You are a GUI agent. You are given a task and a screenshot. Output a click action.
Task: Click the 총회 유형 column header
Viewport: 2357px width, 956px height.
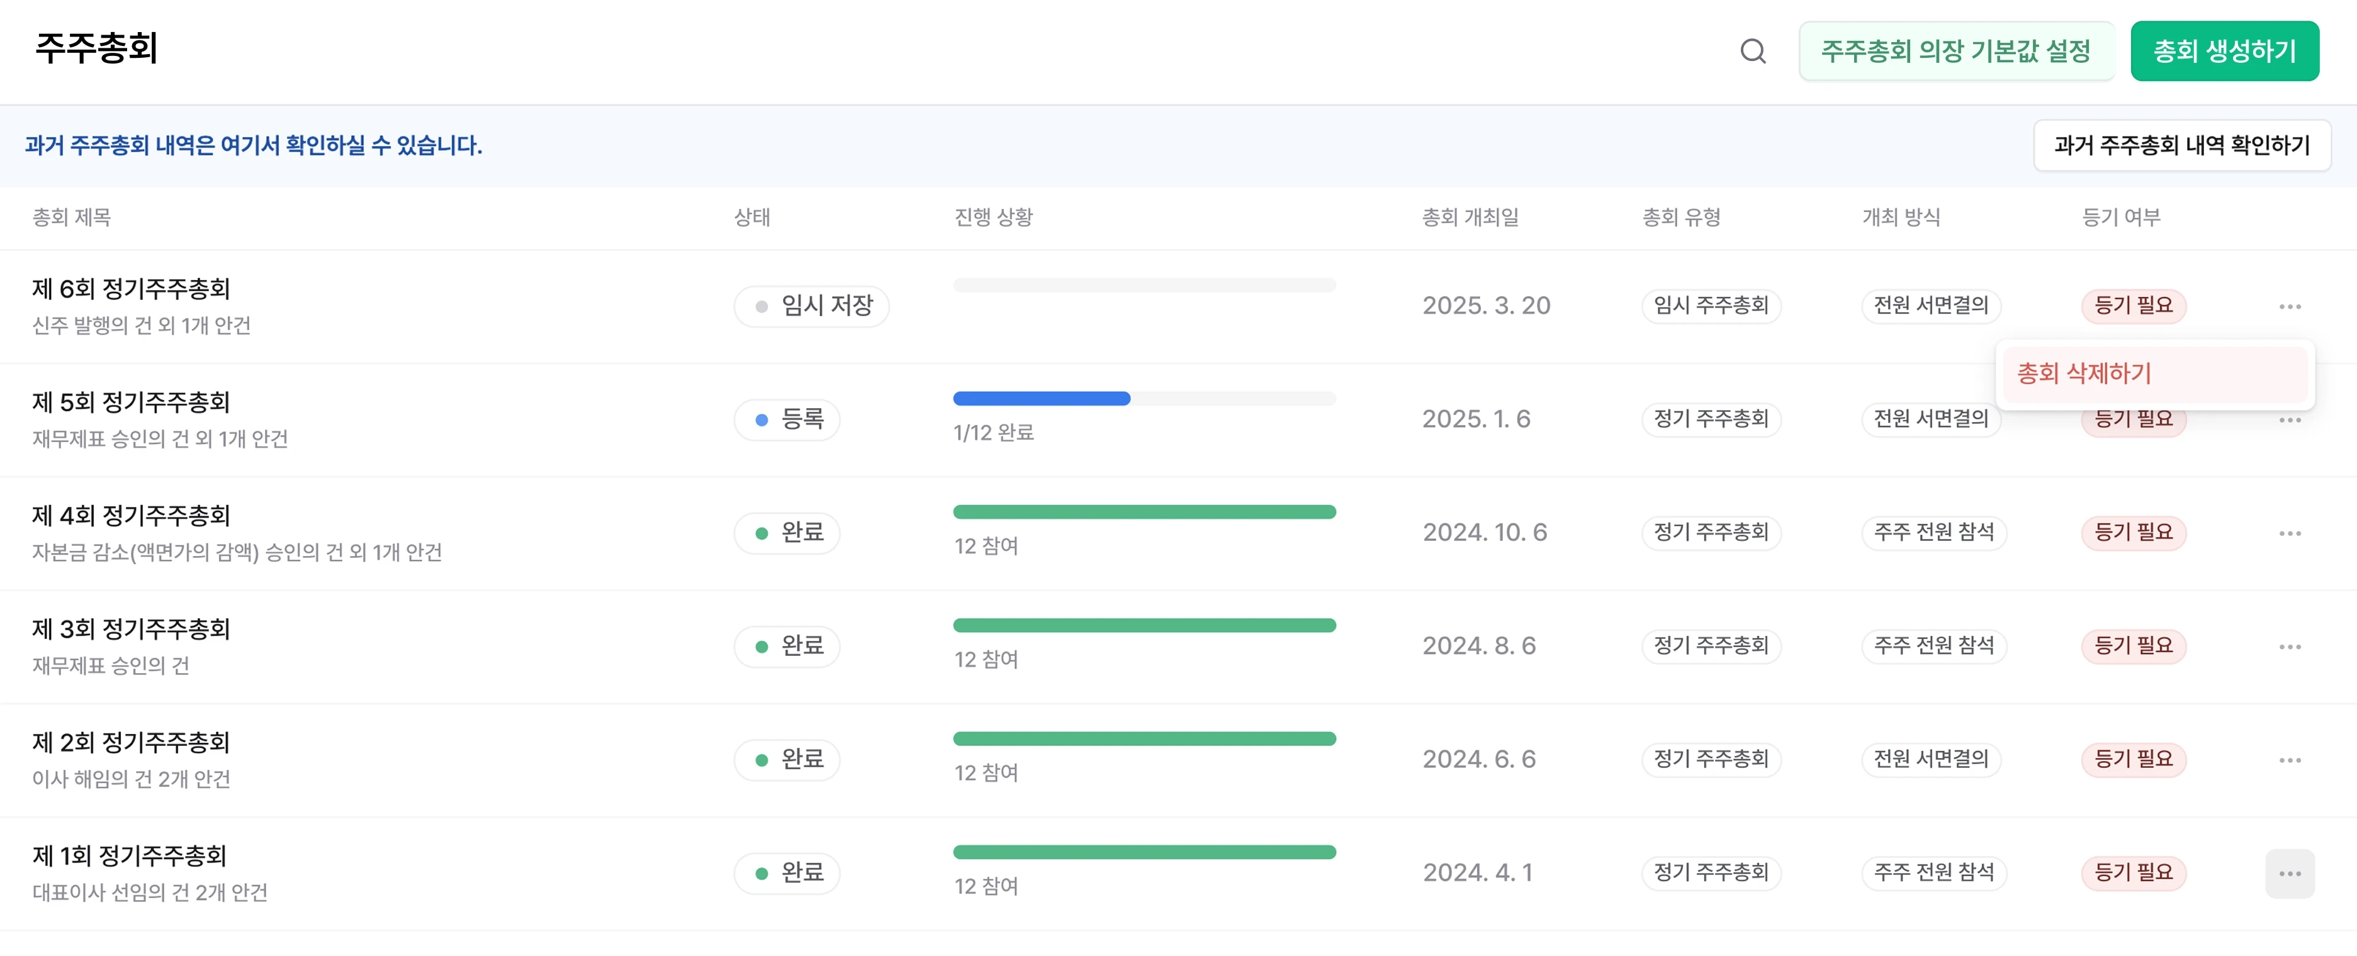(1681, 218)
